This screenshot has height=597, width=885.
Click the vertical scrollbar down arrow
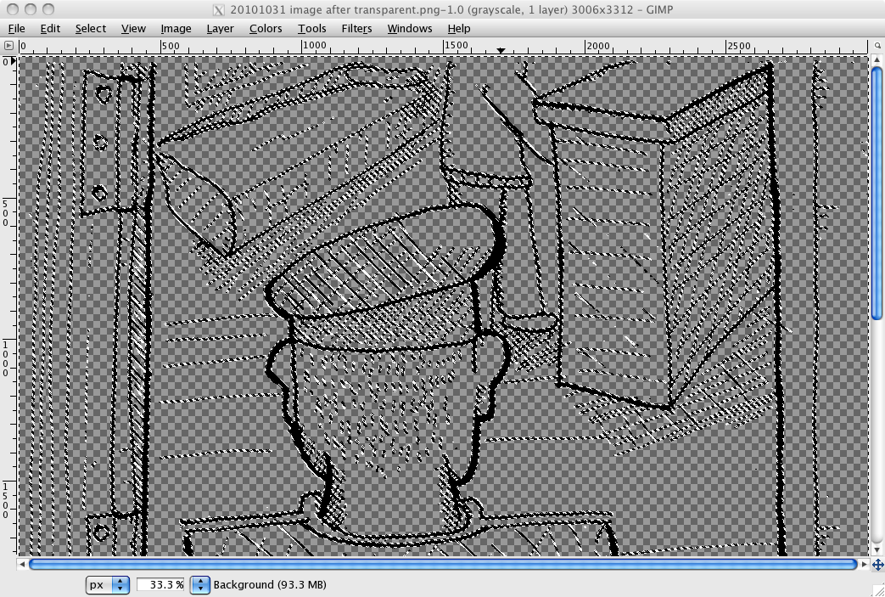click(x=877, y=549)
